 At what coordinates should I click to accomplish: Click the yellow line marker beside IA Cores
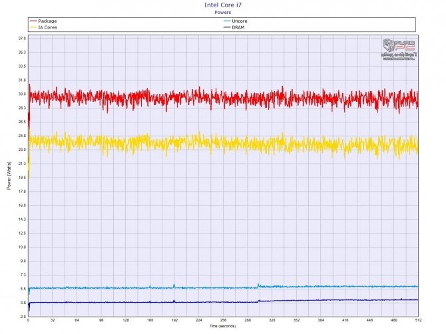(x=33, y=27)
